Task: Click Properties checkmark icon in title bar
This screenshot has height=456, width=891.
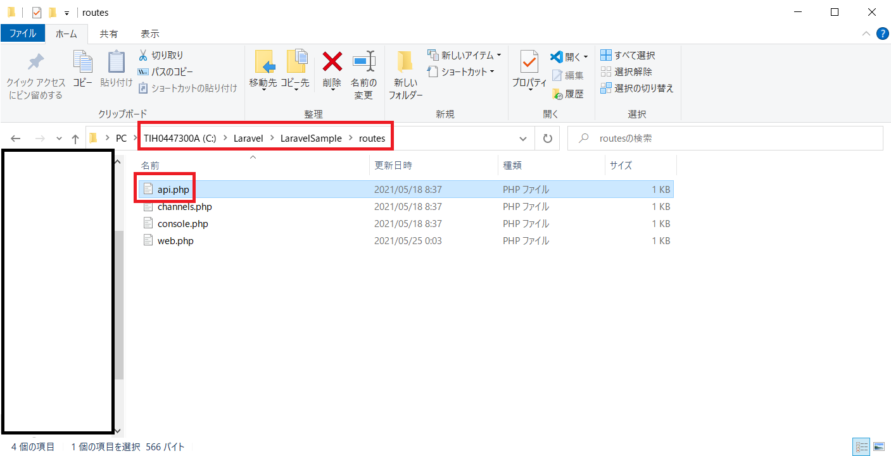Action: pyautogui.click(x=37, y=12)
